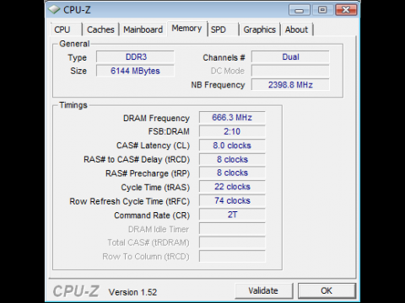Open the About tab
Image resolution: width=405 pixels, height=303 pixels.
297,29
